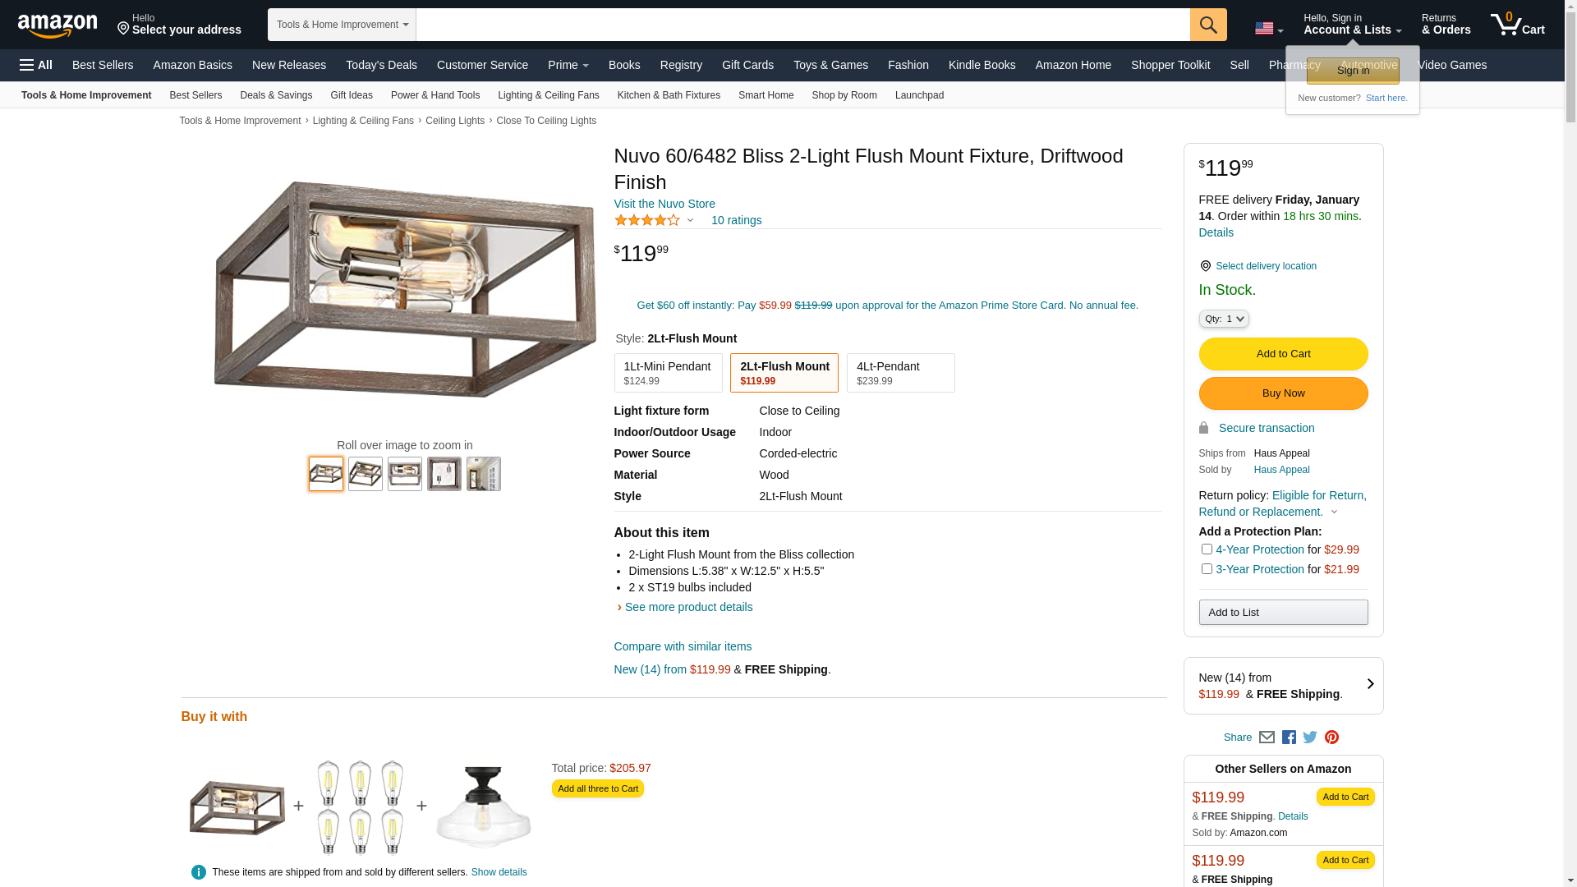Select the 1Lt-Mini Pendant style swatch
1577x887 pixels.
point(668,373)
